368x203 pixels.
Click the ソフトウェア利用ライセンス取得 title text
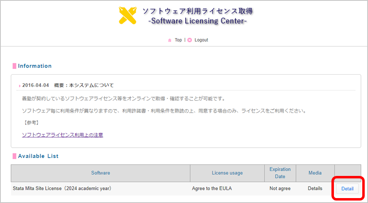pyautogui.click(x=198, y=11)
